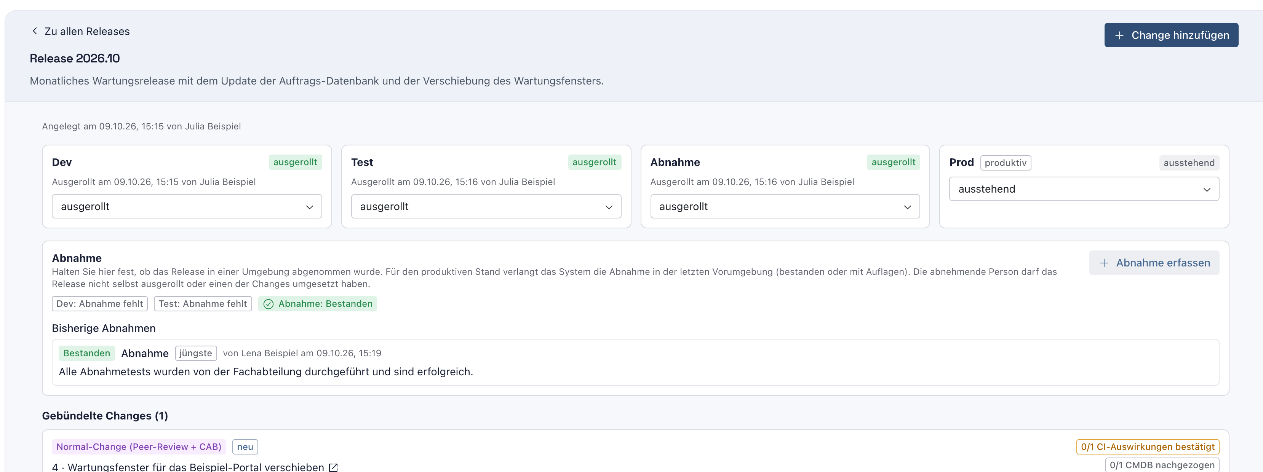The image size is (1263, 472).
Task: Click the Test: Abnahme fehlt badge
Action: (x=203, y=303)
